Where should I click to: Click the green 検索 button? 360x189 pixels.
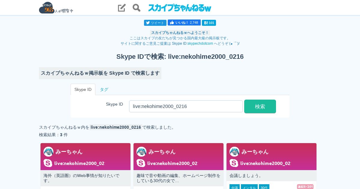point(260,106)
